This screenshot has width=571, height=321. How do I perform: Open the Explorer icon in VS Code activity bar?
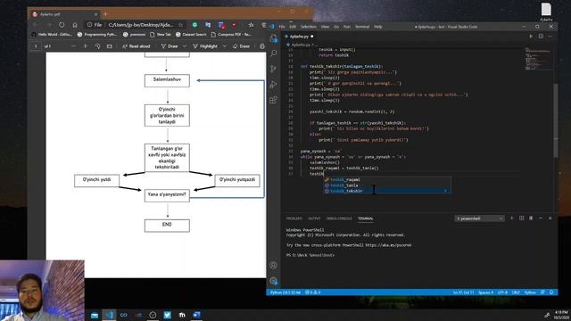[274, 38]
